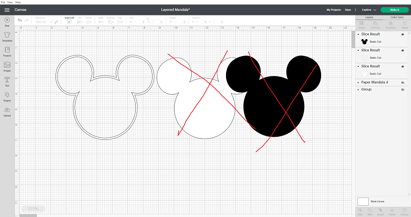Open the Edit dropdown in the toolbar
Viewport: 411px width, 217px height.
80,22
